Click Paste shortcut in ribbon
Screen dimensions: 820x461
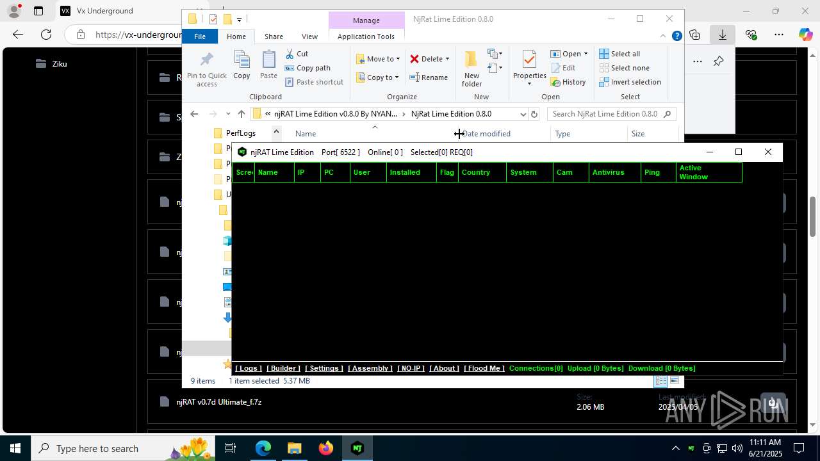(x=314, y=82)
